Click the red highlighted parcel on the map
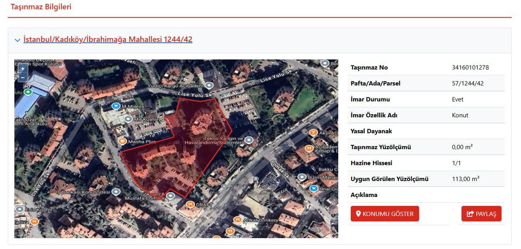This screenshot has height=249, width=521. point(174,152)
